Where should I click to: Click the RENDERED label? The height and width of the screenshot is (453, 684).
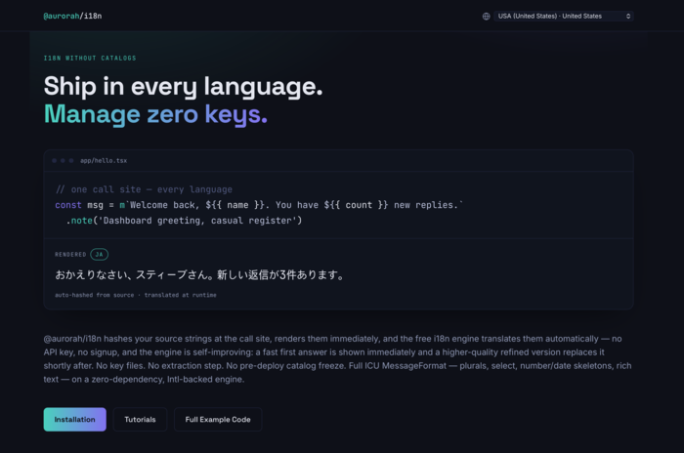(x=70, y=254)
